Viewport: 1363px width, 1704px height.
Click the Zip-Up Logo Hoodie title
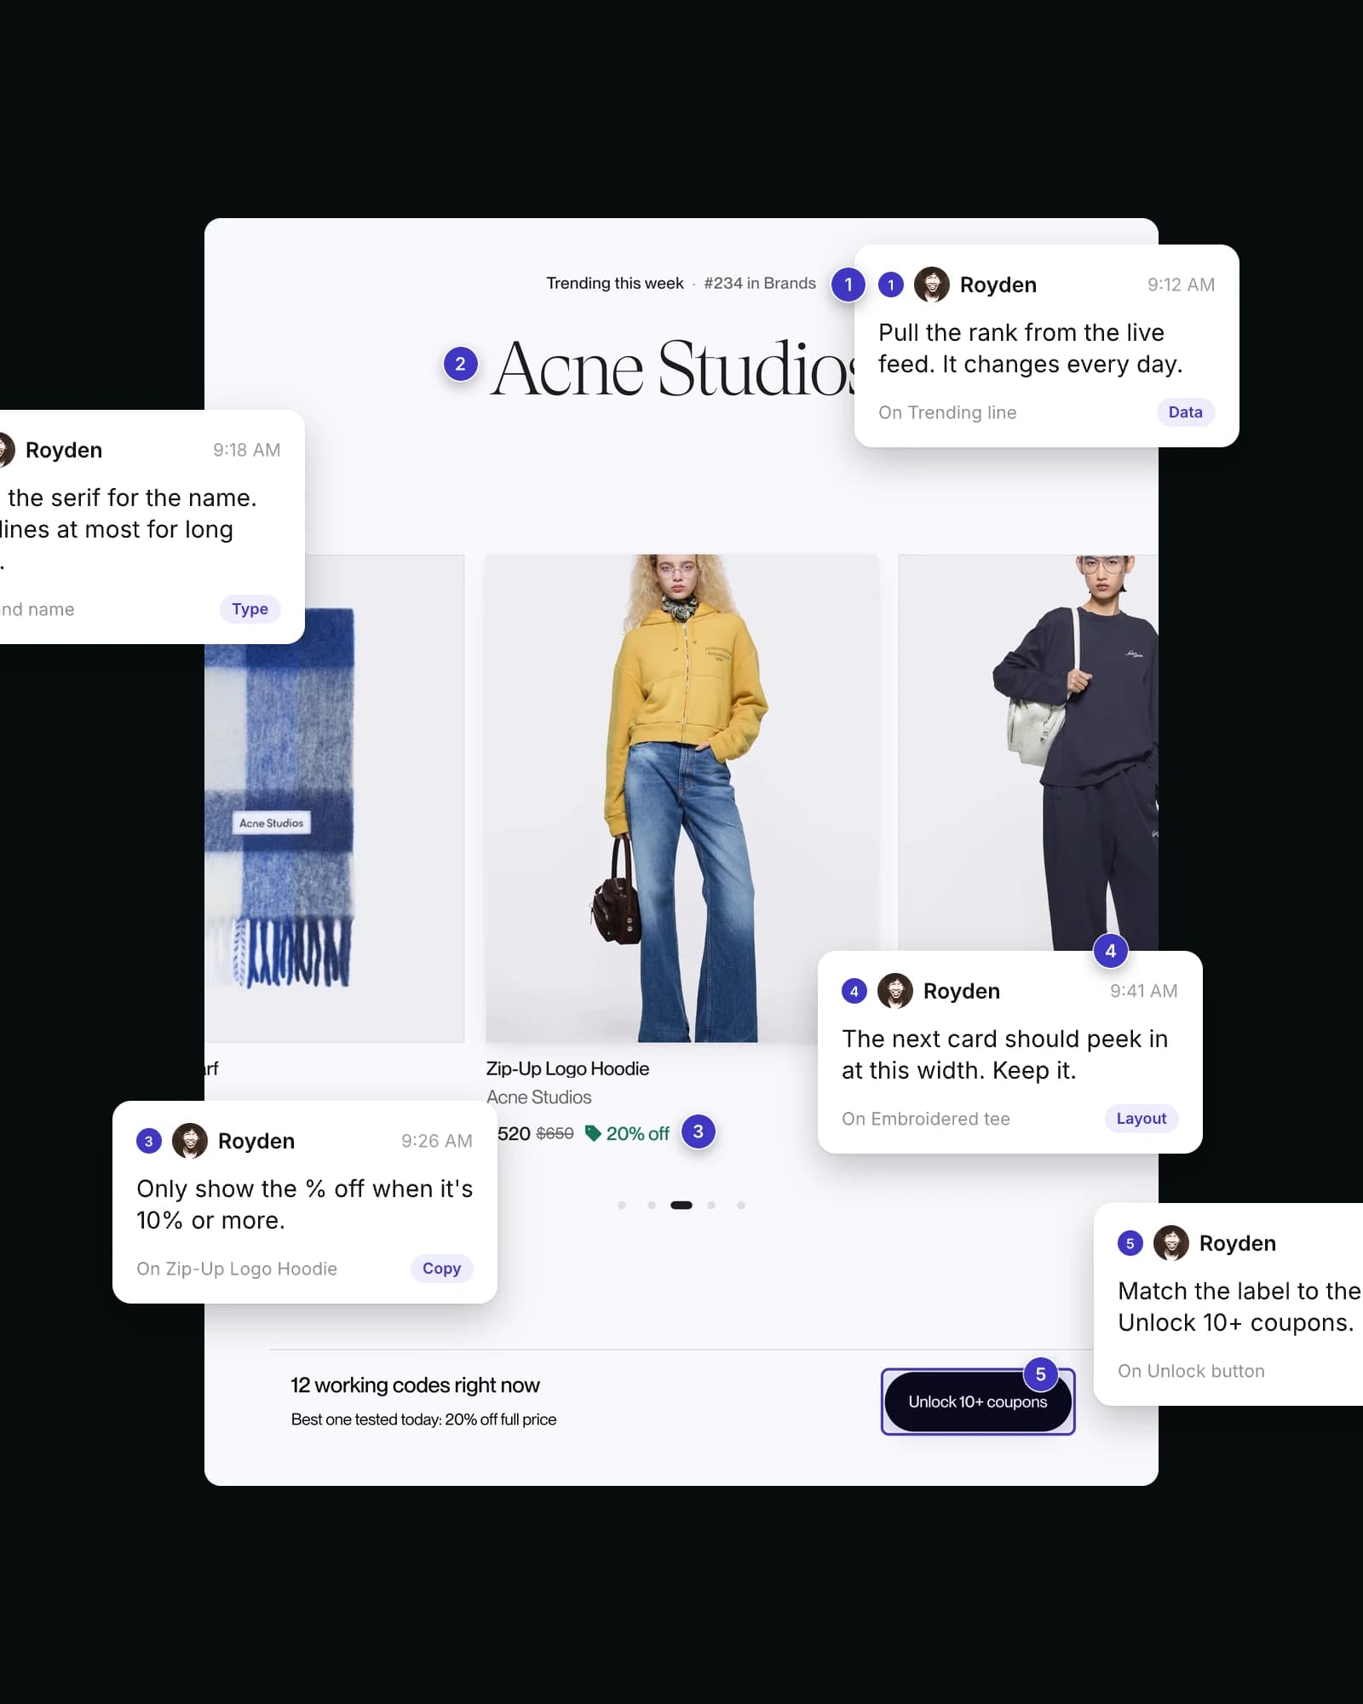point(567,1068)
